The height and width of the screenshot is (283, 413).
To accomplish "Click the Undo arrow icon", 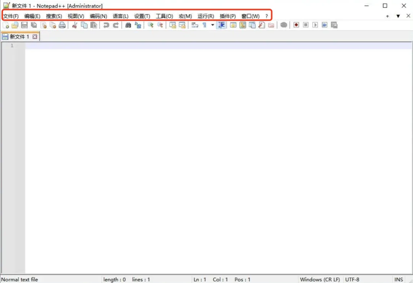I will [106, 25].
